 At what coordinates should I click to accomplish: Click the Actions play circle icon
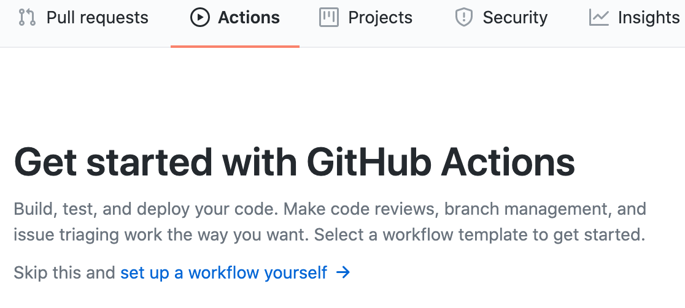click(200, 18)
